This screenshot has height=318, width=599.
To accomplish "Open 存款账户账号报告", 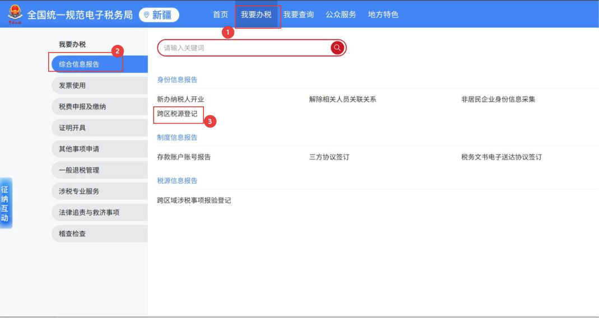I will pyautogui.click(x=184, y=157).
